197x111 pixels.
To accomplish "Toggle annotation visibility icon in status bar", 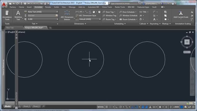I will coord(143,107).
